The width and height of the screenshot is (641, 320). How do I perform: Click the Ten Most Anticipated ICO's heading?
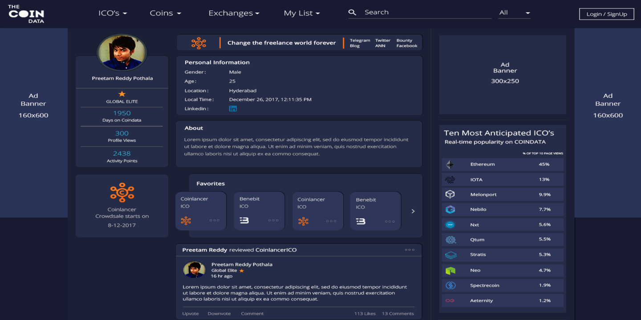tap(499, 133)
